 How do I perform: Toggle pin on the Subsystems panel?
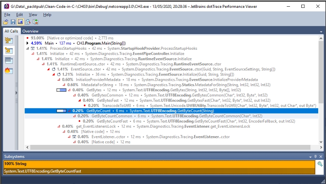point(315,157)
